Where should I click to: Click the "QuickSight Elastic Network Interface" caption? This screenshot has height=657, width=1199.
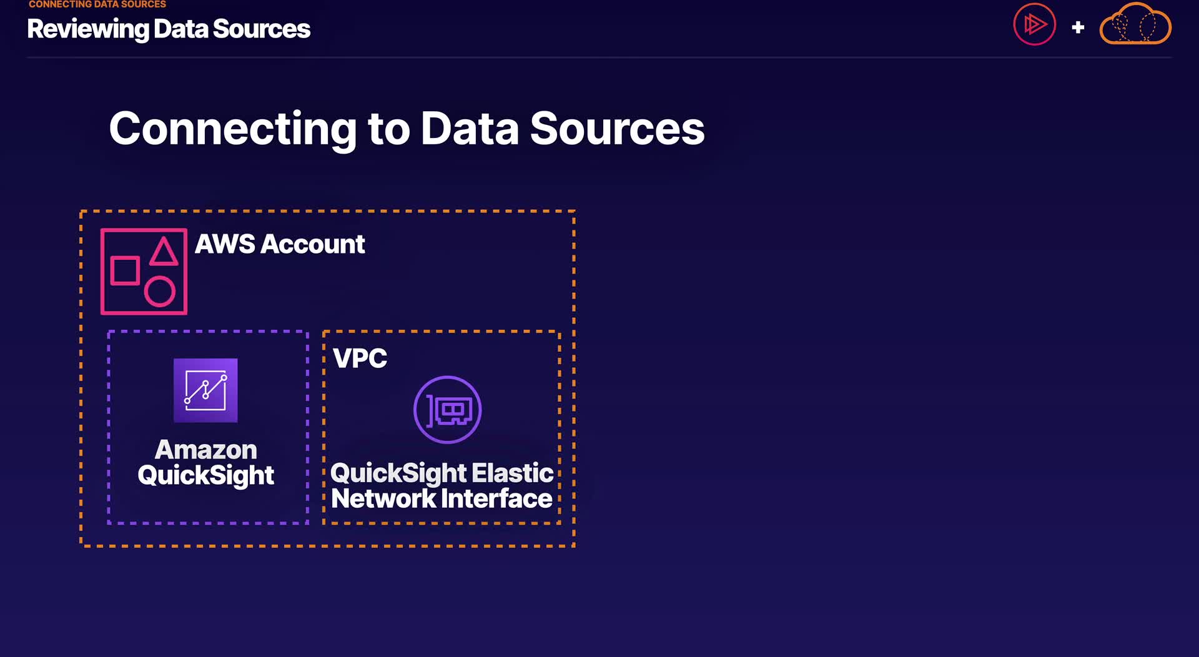[x=442, y=486]
